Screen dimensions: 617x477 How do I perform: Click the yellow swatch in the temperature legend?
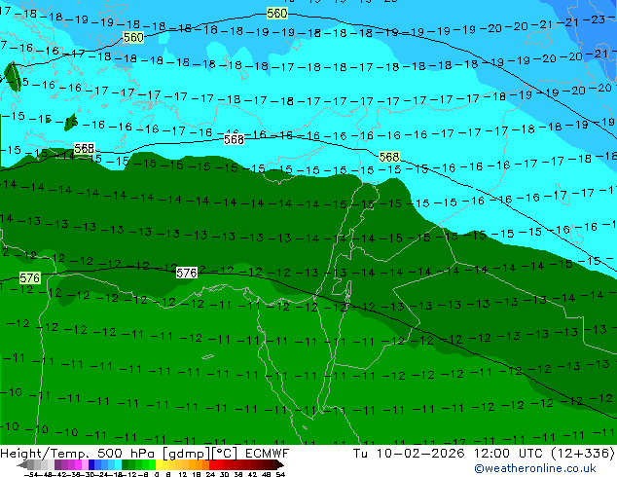point(160,464)
